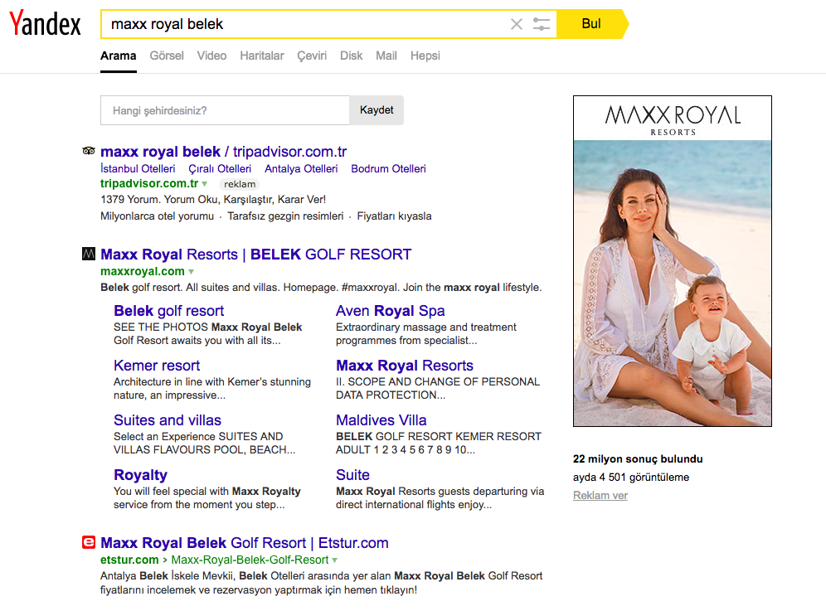Open Belek golf resort sitelink
Viewport: 826px width, 611px height.
click(x=168, y=311)
